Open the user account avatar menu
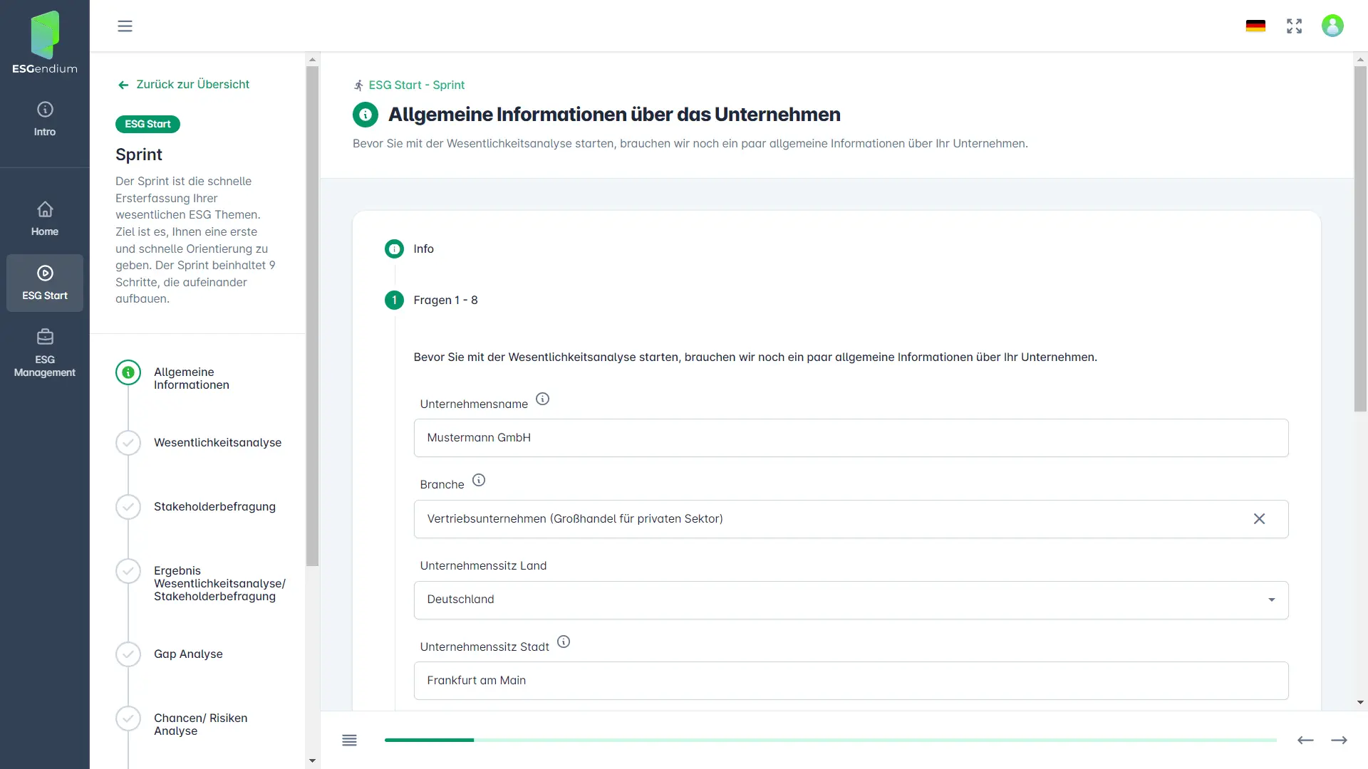Image resolution: width=1368 pixels, height=769 pixels. click(1332, 26)
